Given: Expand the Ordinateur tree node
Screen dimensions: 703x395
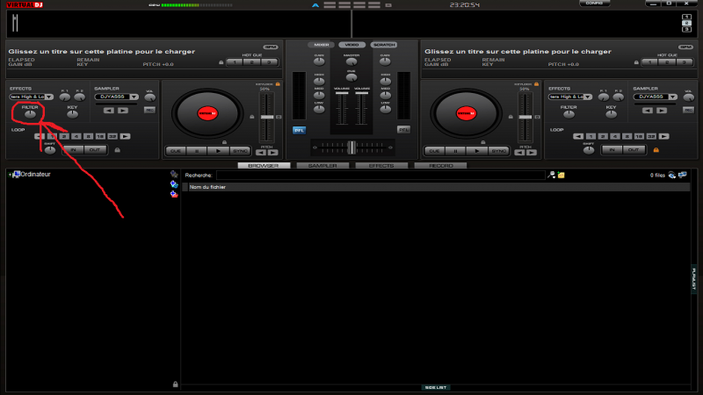Looking at the screenshot, I should coord(10,175).
